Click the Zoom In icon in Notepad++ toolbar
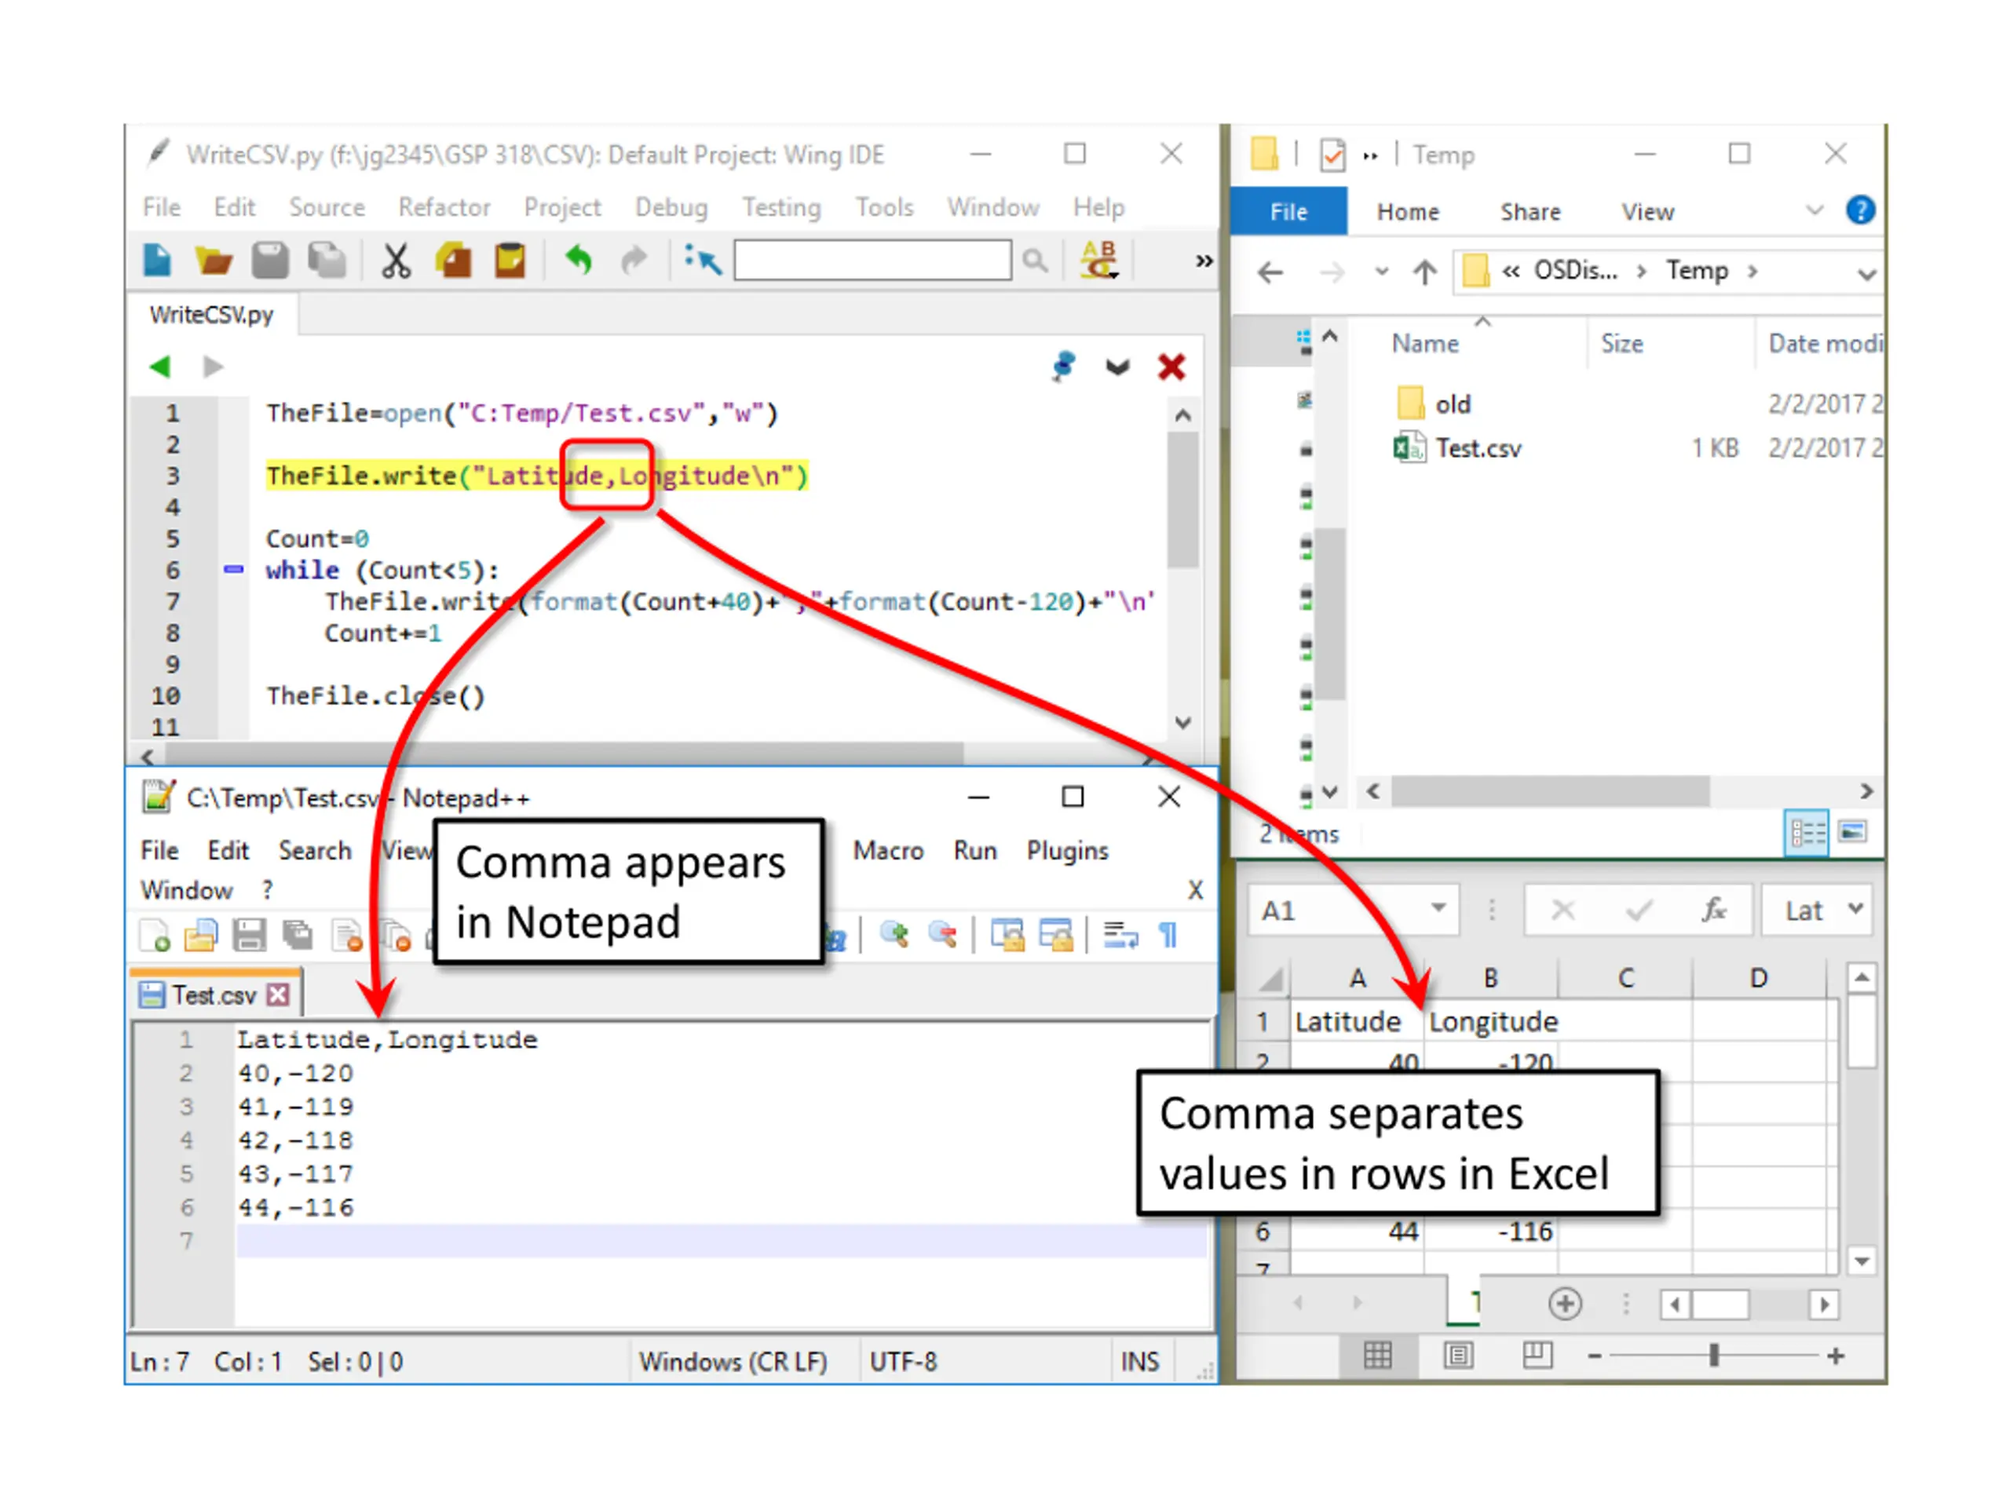 (x=894, y=935)
